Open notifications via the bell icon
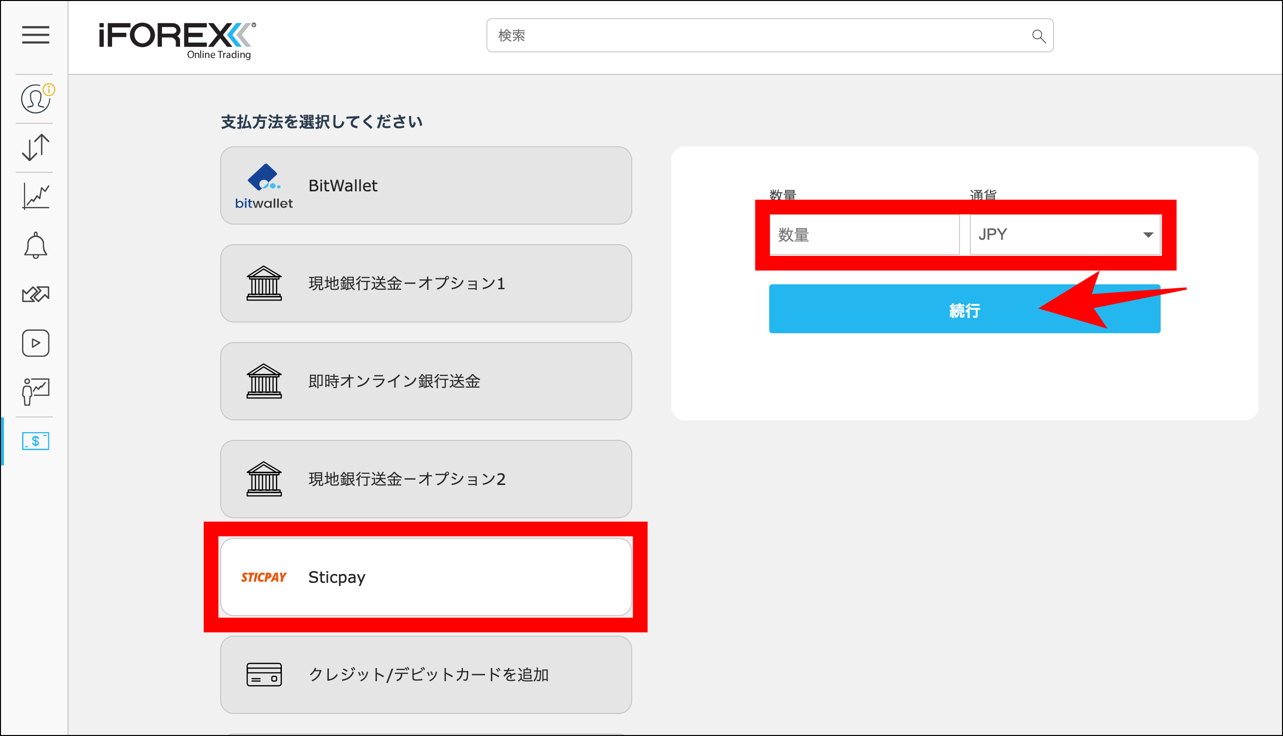Viewport: 1283px width, 736px height. point(35,245)
